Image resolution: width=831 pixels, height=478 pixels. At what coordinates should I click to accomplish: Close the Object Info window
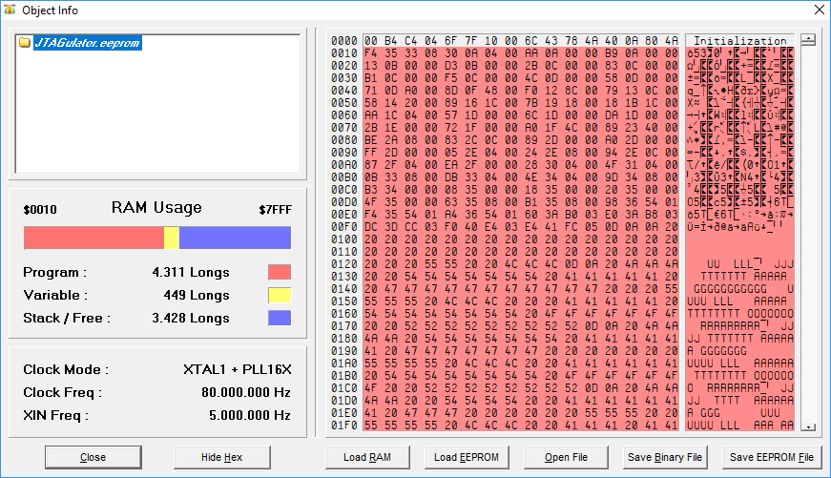pos(819,10)
